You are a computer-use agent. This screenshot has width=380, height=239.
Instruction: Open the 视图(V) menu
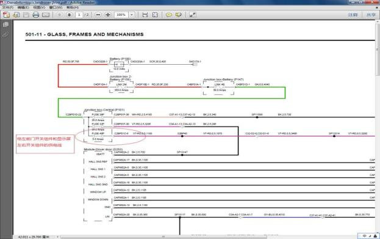[x=39, y=7]
